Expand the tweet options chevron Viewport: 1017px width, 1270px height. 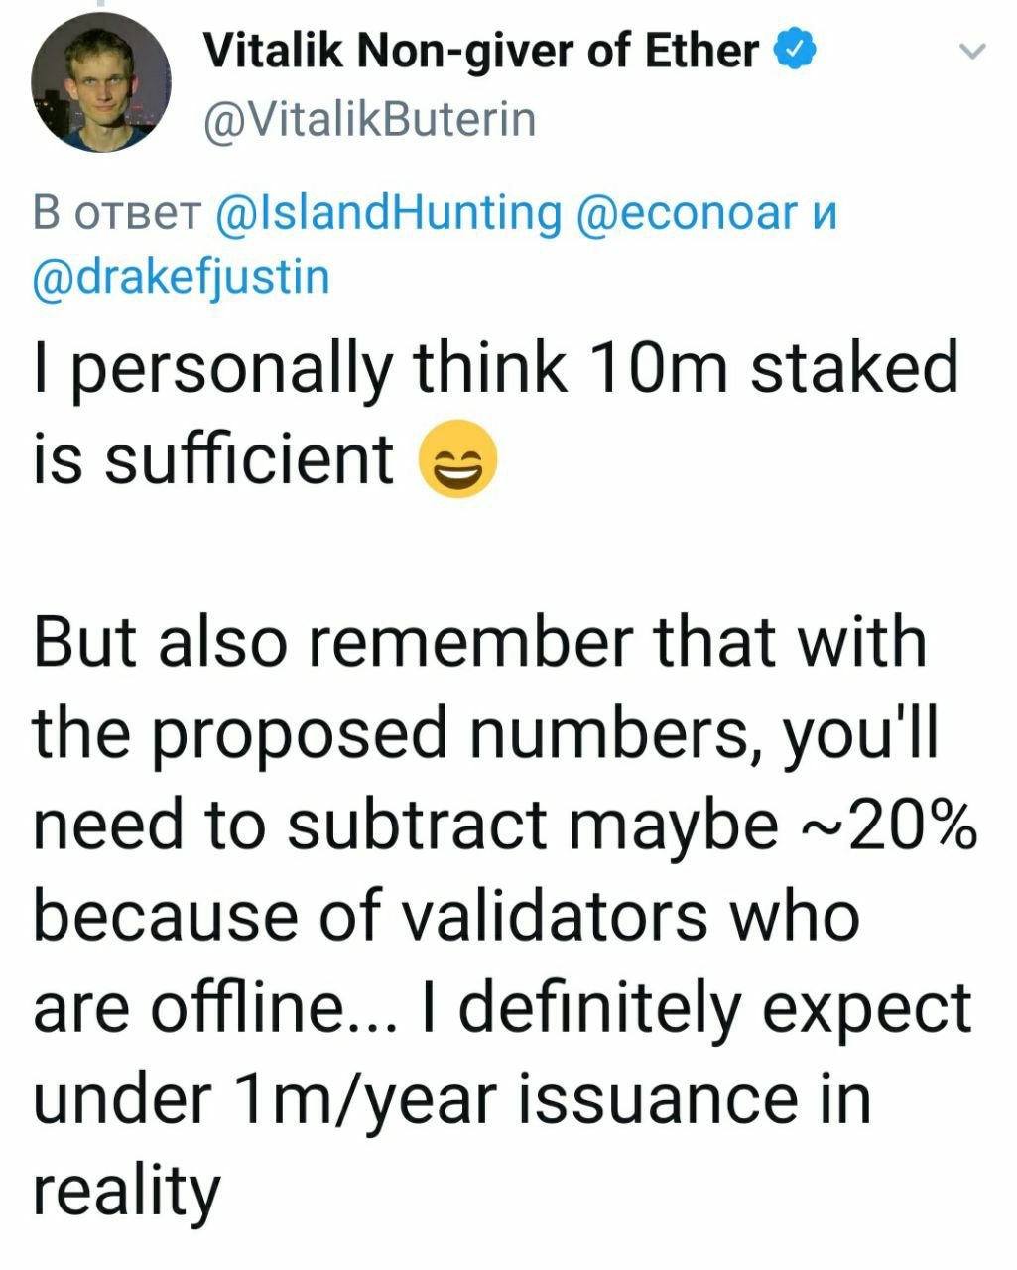pos(973,51)
